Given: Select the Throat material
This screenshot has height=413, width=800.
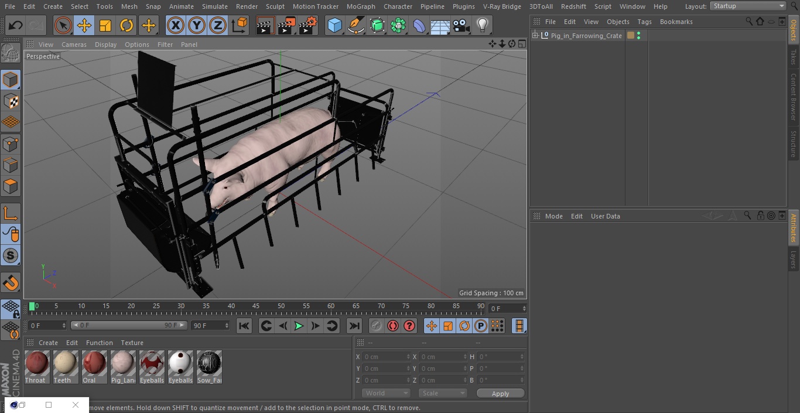Looking at the screenshot, I should tap(37, 367).
